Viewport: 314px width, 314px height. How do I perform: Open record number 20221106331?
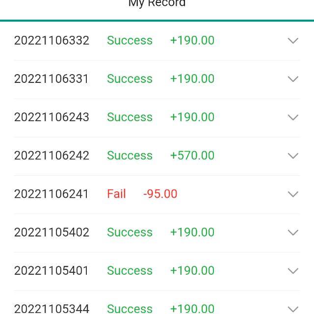[52, 78]
